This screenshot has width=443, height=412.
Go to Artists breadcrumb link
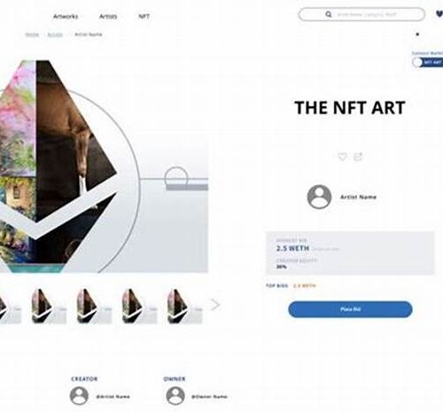55,35
